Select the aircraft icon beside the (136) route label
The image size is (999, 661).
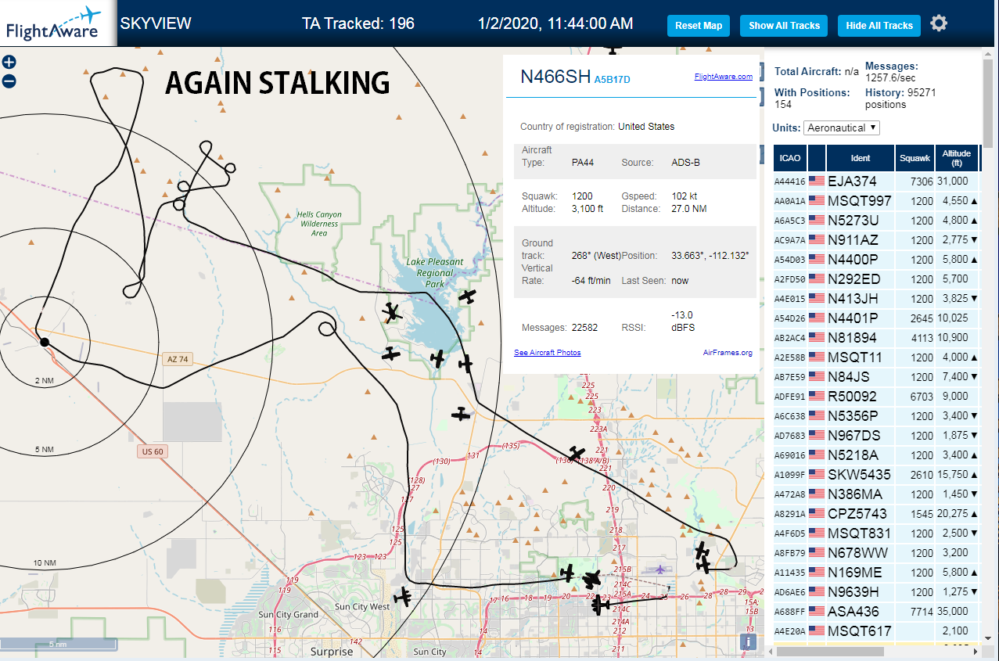577,454
